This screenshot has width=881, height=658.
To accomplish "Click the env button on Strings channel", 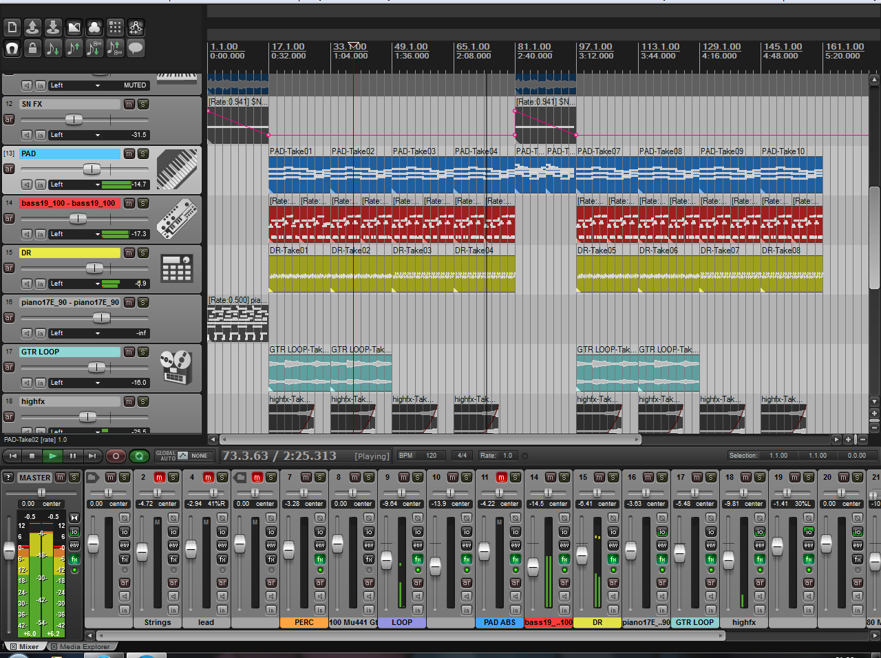I will (173, 545).
